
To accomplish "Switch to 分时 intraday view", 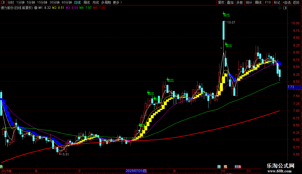I will [x=11, y=2].
